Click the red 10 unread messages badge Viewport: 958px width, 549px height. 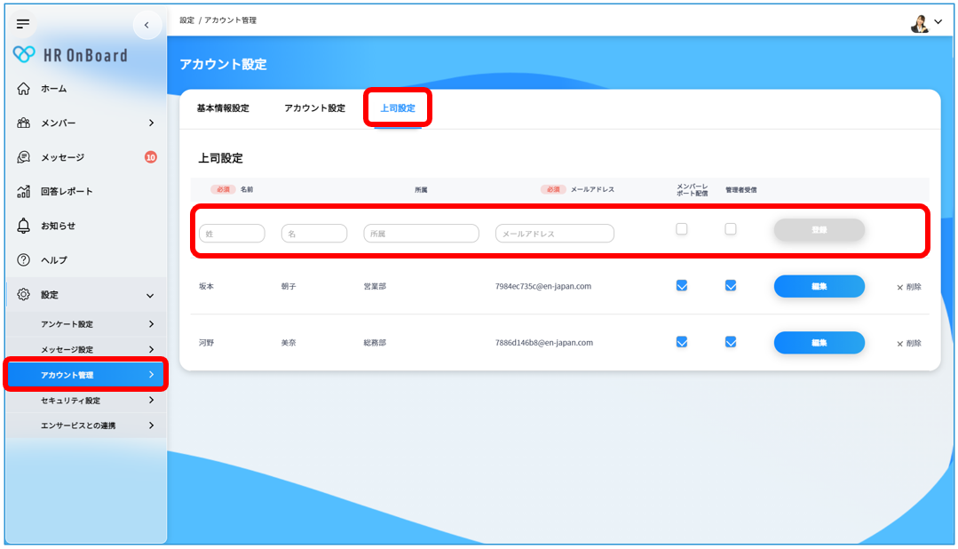click(150, 157)
